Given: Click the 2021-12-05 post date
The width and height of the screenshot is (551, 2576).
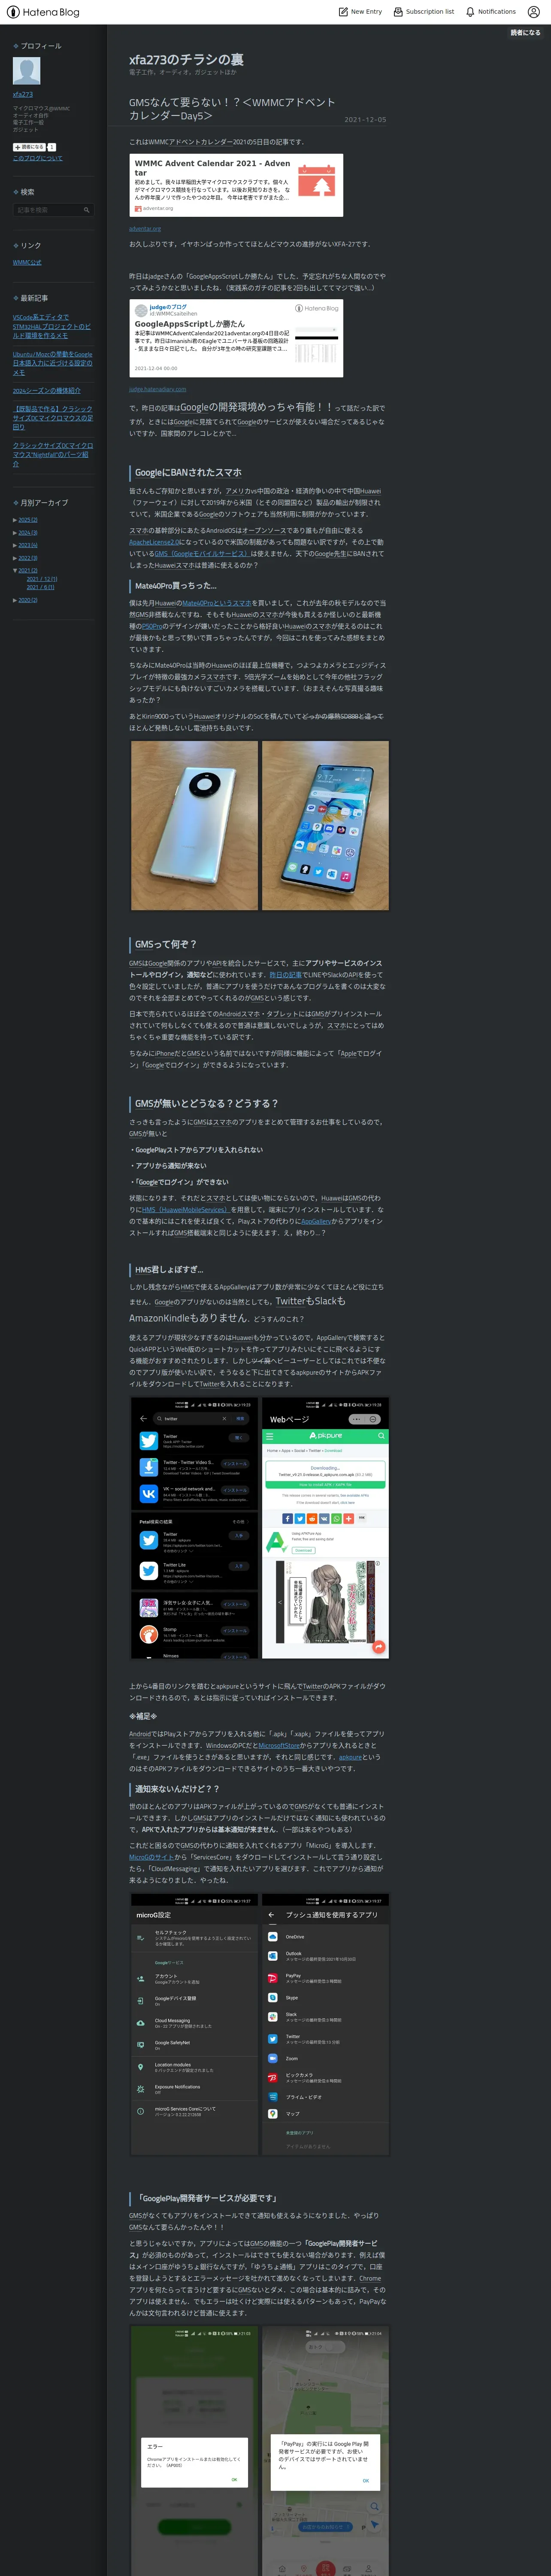Looking at the screenshot, I should [x=365, y=120].
